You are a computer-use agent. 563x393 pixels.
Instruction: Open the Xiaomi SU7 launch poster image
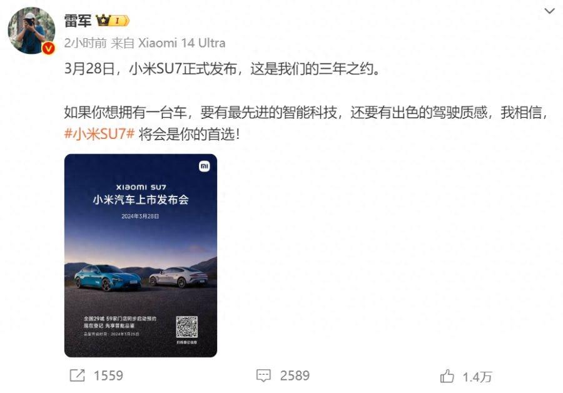coord(141,255)
